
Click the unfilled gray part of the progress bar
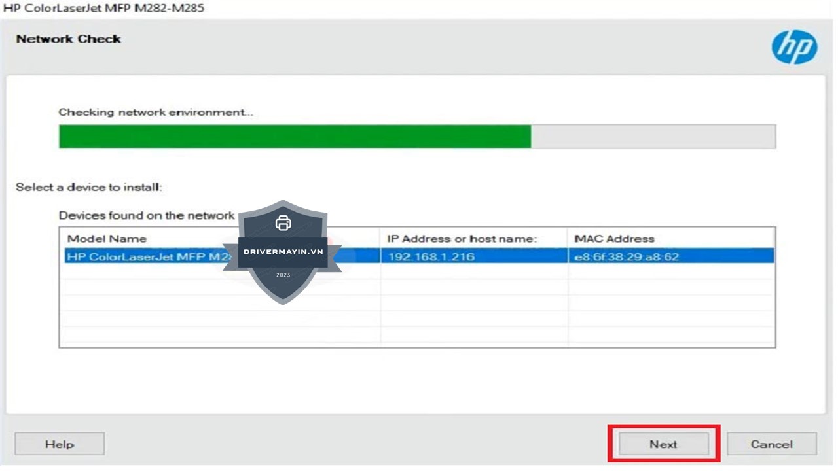click(x=653, y=137)
